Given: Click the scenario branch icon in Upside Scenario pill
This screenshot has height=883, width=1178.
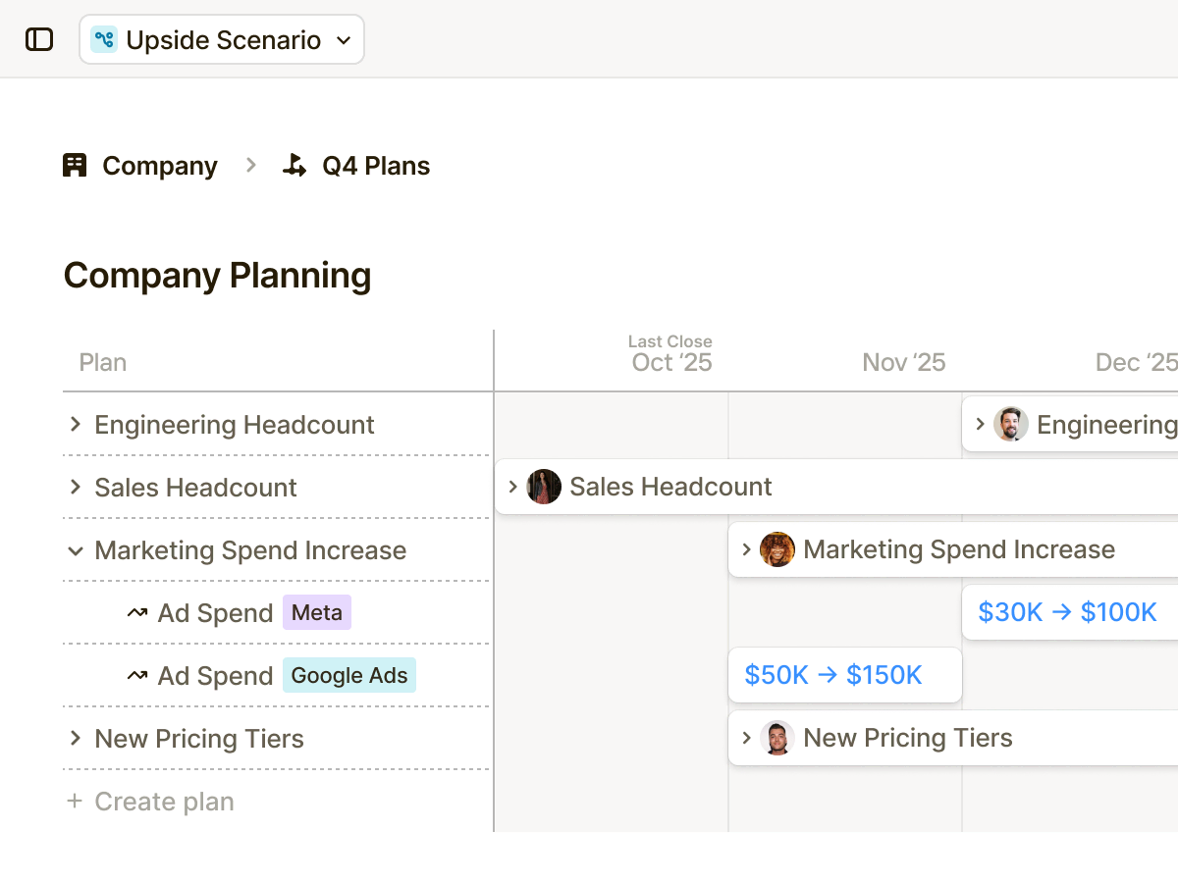Looking at the screenshot, I should 104,38.
